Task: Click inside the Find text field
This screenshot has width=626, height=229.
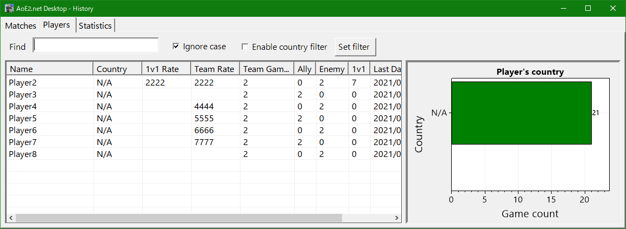Action: tap(96, 45)
